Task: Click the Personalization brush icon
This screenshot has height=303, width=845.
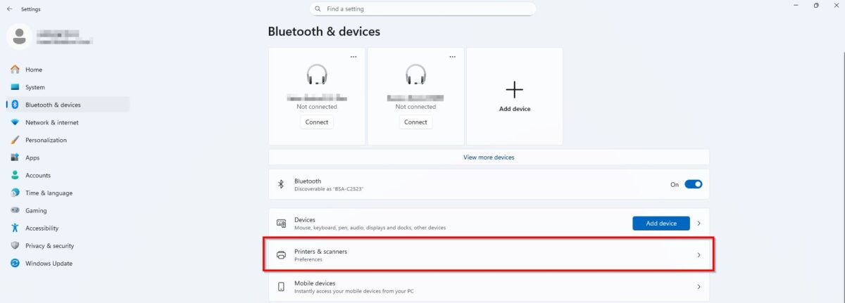Action: (x=15, y=140)
